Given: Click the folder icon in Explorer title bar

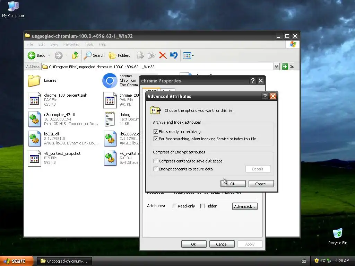Looking at the screenshot, I should pos(27,36).
